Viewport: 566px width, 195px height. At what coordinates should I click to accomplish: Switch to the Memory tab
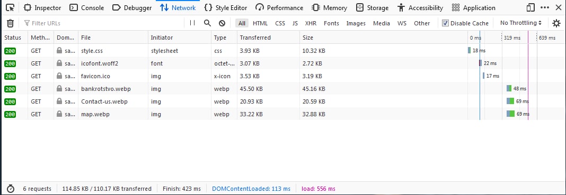coord(329,7)
